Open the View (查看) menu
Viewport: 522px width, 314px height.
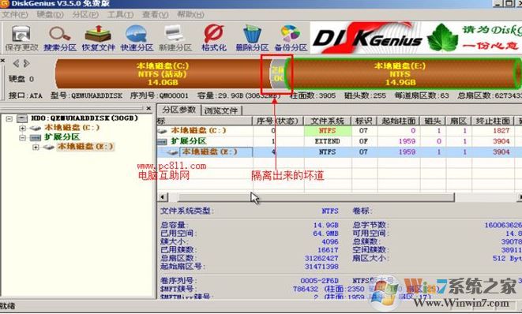coord(155,15)
